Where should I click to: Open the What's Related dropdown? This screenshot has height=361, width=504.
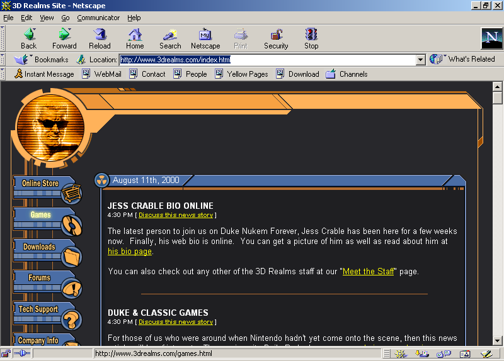pyautogui.click(x=463, y=59)
